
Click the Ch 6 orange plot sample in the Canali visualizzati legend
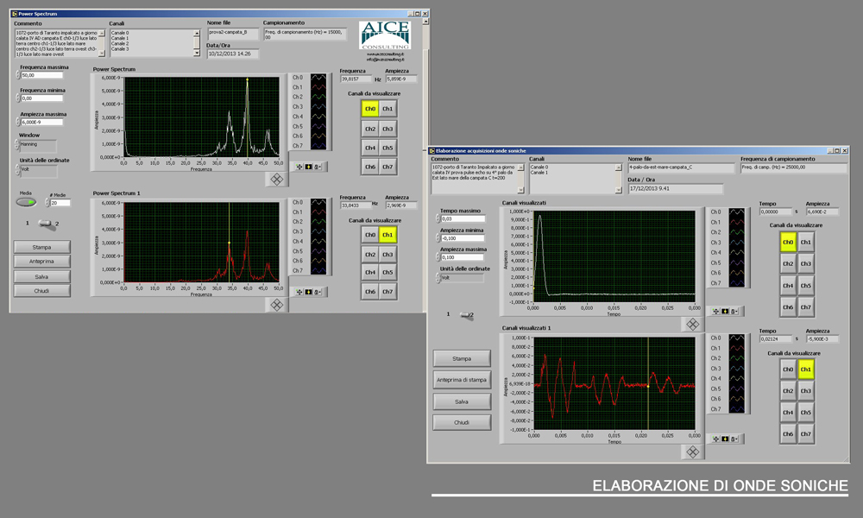[736, 273]
